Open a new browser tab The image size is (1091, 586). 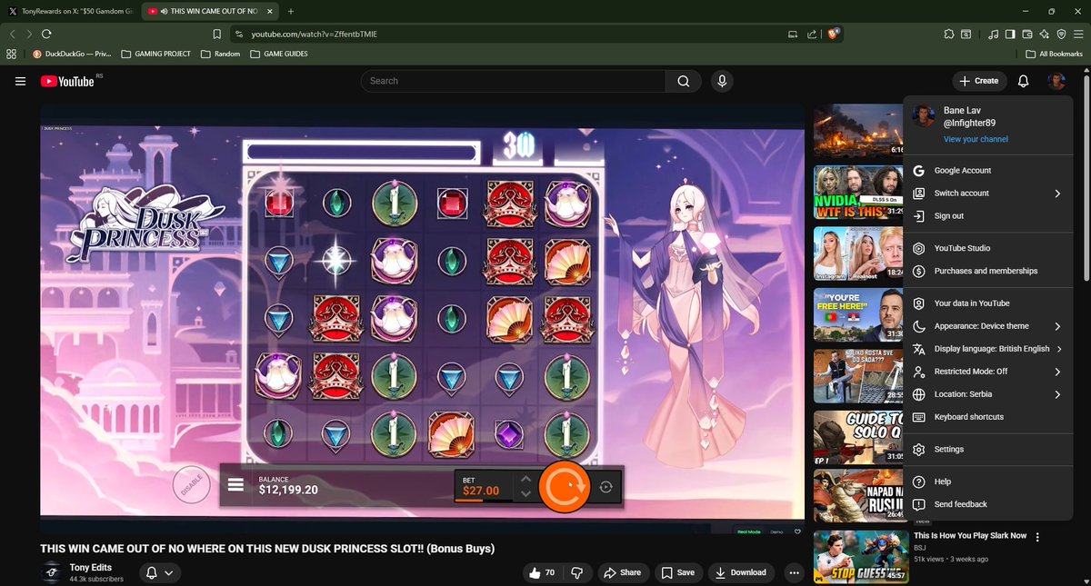[x=291, y=11]
